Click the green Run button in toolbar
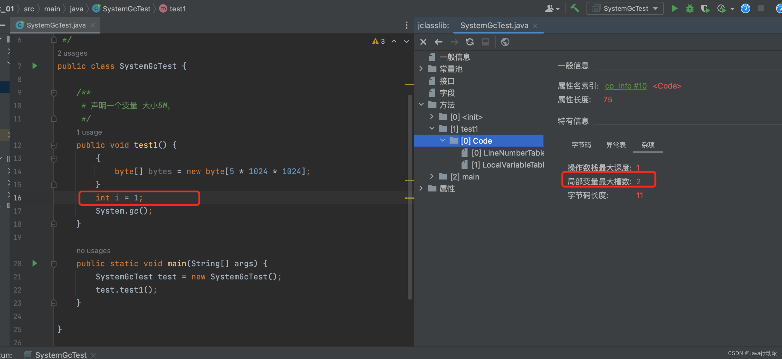Screen dimensions: 782x359 tap(674, 8)
